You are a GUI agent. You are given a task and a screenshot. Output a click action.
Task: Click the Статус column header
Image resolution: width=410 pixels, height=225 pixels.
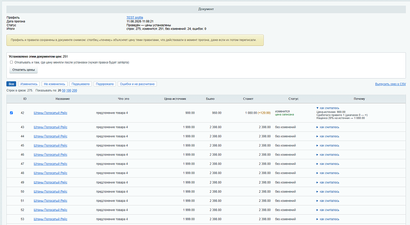point(293,99)
